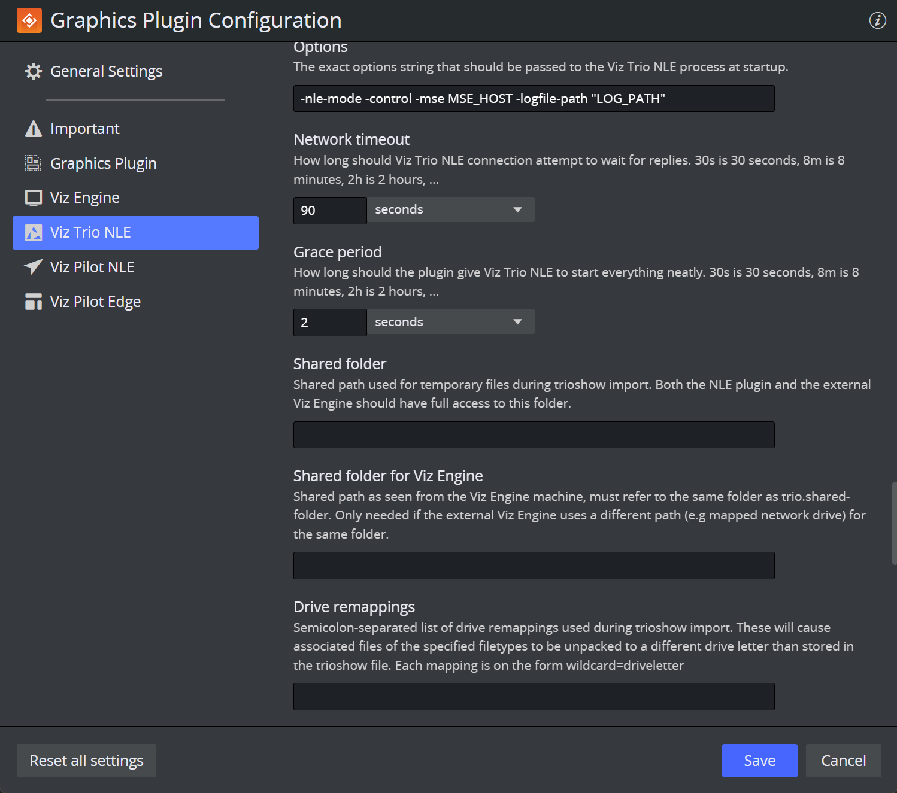Click the orange Vizrt app logo icon
The height and width of the screenshot is (793, 897).
[x=29, y=20]
